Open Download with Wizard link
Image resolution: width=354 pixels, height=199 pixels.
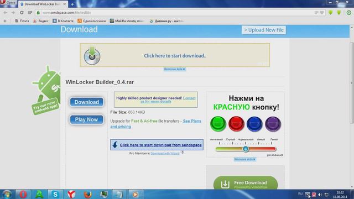pyautogui.click(x=165, y=154)
